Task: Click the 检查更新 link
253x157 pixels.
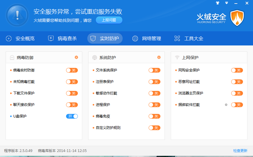Action: pyautogui.click(x=240, y=151)
